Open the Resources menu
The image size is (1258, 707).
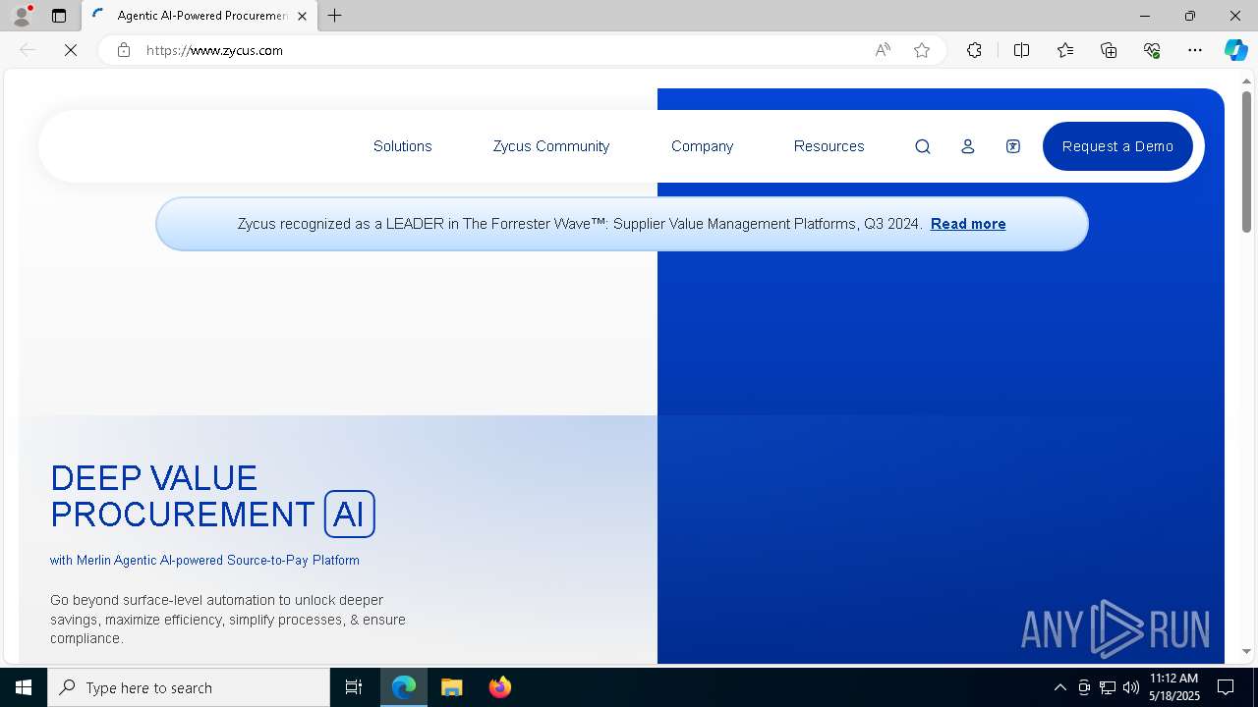[x=829, y=146]
